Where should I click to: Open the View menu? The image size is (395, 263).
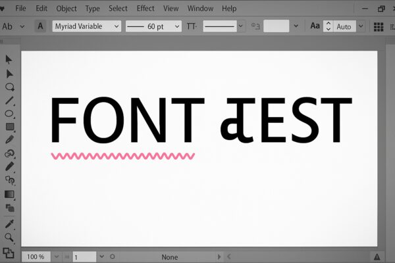tap(171, 9)
